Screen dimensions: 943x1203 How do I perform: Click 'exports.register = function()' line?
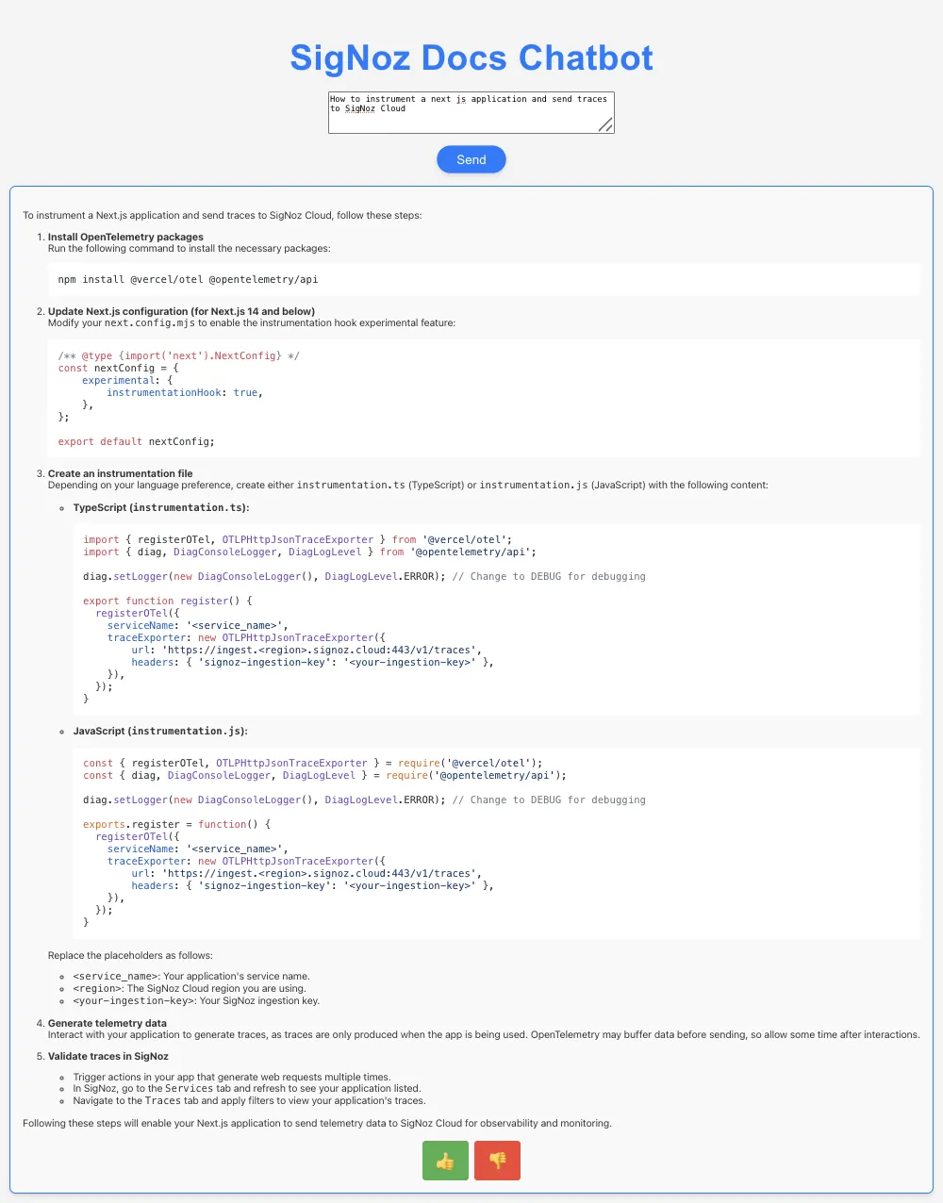177,824
